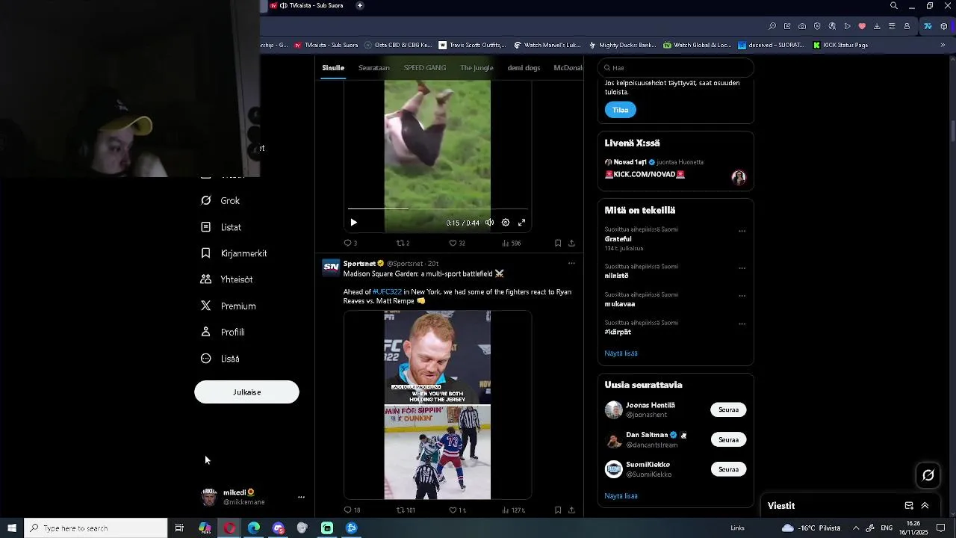Like the Sportsnet post
The image size is (956, 538).
tap(457, 510)
